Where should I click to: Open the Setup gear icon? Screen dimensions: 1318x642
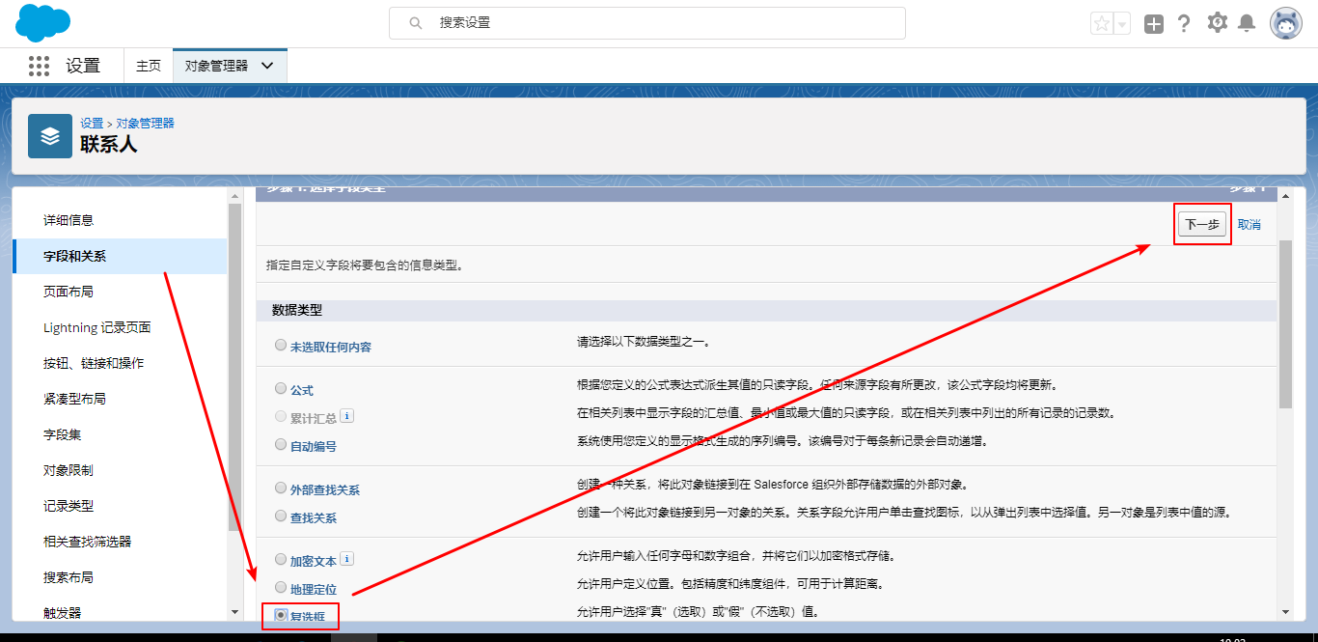[1217, 22]
